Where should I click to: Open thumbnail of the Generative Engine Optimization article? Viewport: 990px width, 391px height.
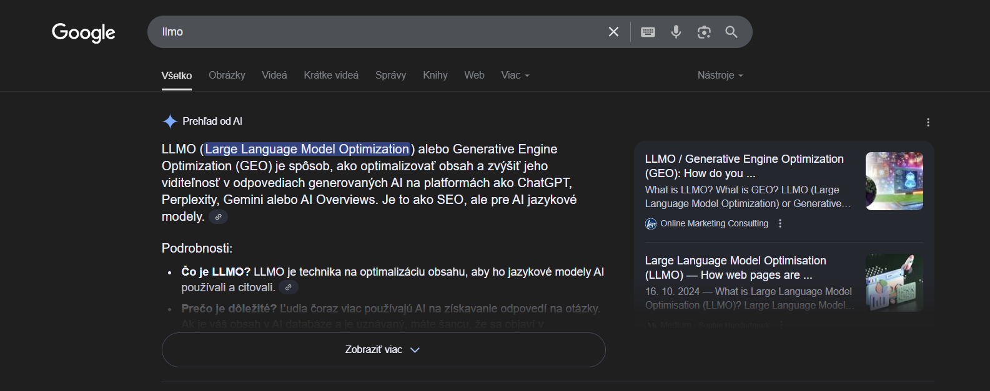[894, 181]
